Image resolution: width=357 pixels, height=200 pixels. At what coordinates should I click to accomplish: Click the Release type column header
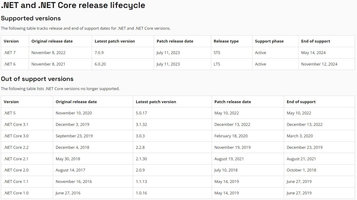[226, 41]
